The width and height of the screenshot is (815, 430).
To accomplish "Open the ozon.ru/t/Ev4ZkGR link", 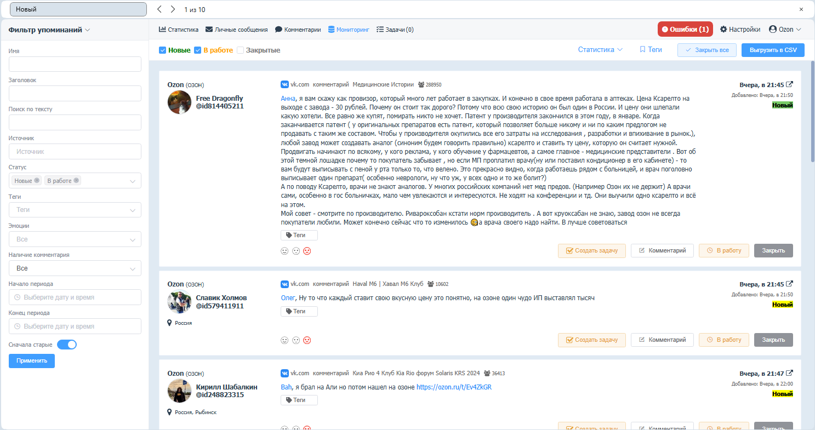I will 454,387.
